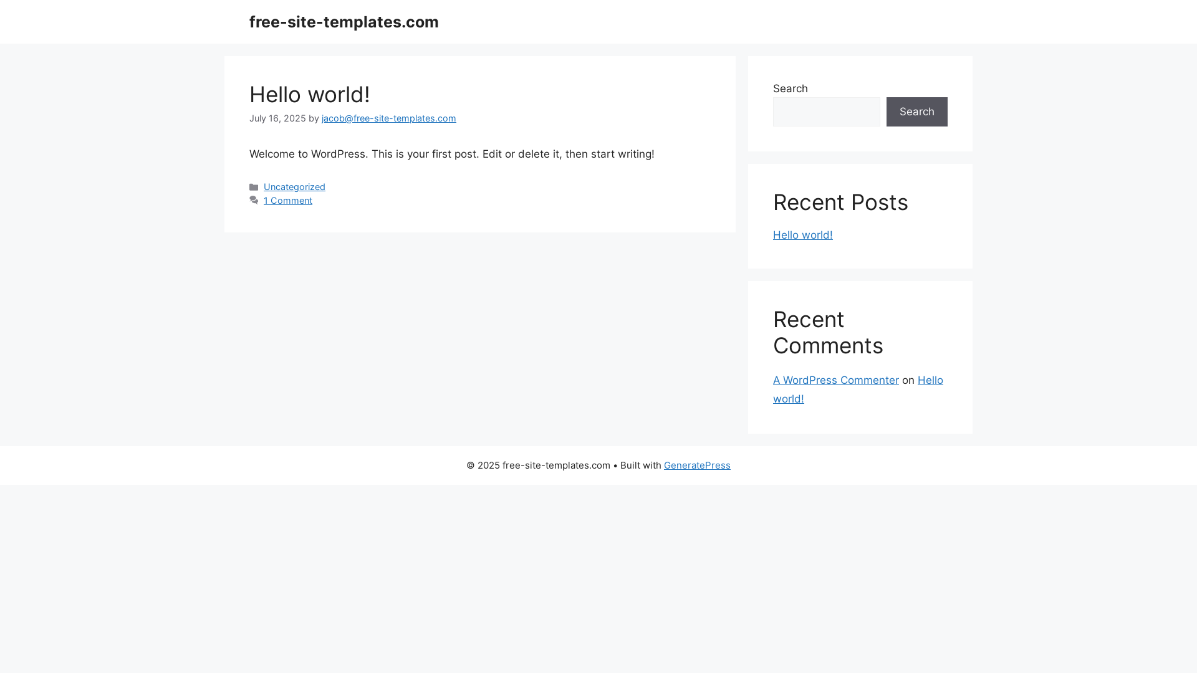
Task: Open Hello world! under Recent Posts
Action: [802, 235]
